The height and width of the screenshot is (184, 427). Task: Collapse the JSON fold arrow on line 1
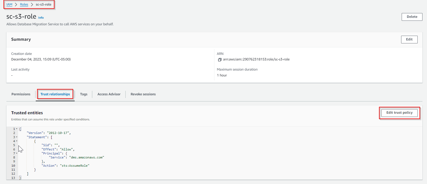click(x=17, y=129)
